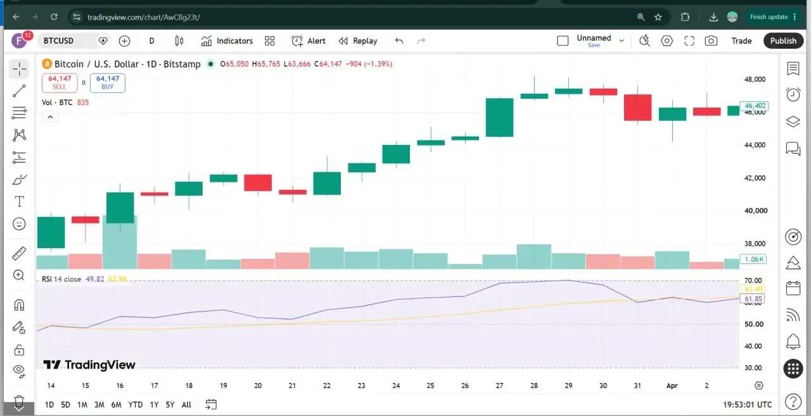Create a new Alert
This screenshot has height=416, width=811.
(309, 41)
